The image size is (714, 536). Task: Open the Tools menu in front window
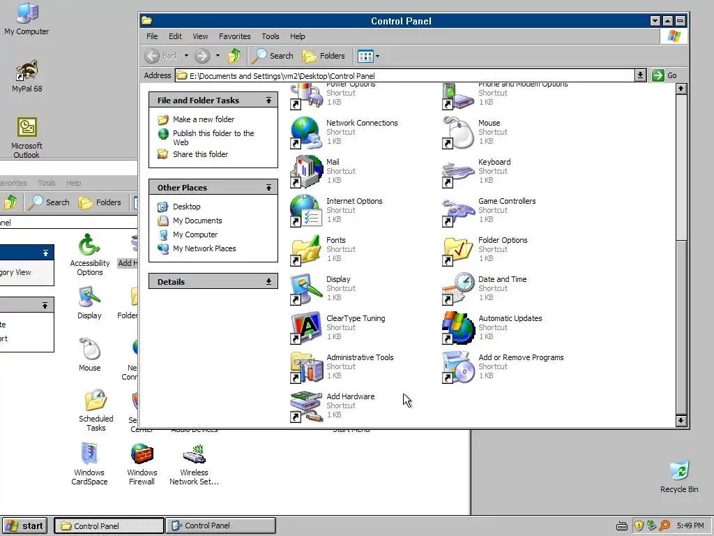pos(271,36)
